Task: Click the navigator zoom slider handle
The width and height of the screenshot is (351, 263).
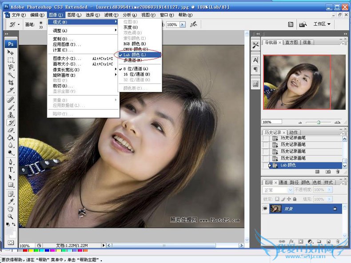Action: click(x=318, y=122)
